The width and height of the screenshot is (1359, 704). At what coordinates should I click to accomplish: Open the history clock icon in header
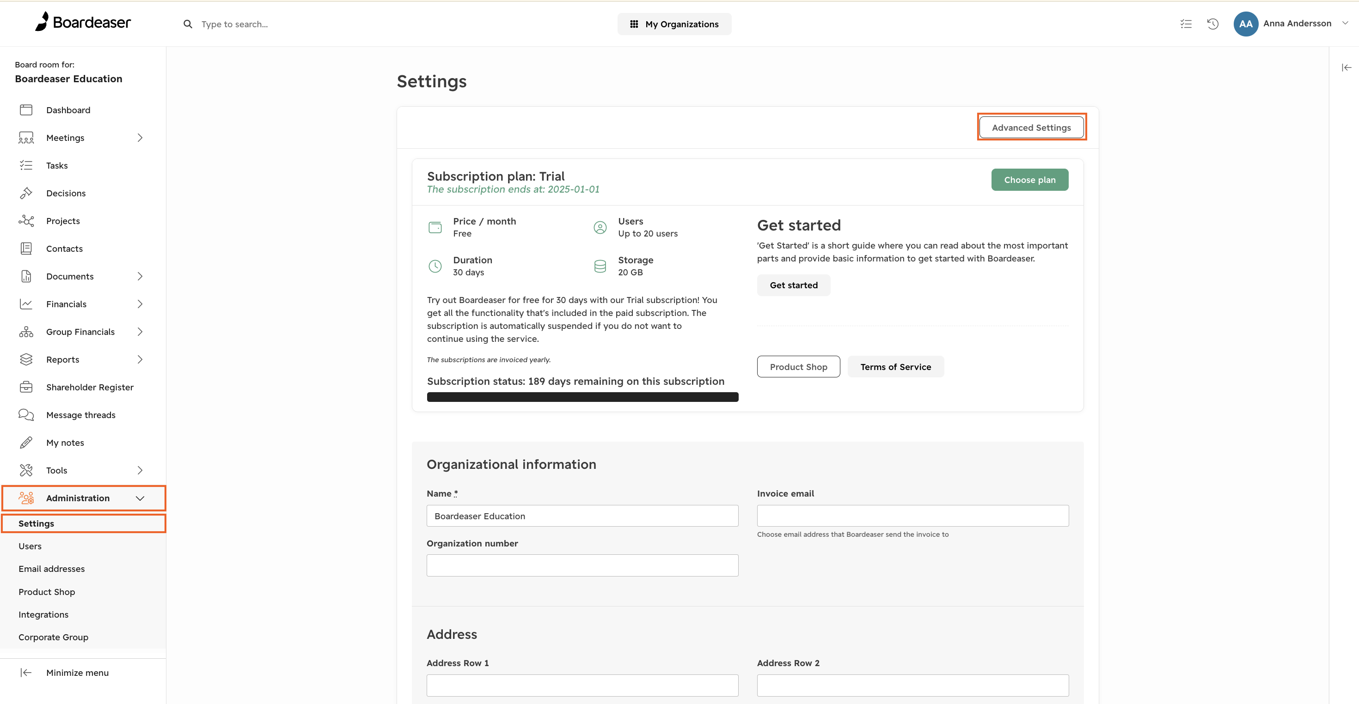click(x=1213, y=24)
